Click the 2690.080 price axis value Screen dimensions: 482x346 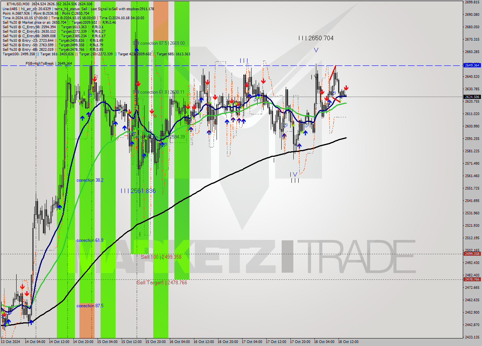point(472,15)
